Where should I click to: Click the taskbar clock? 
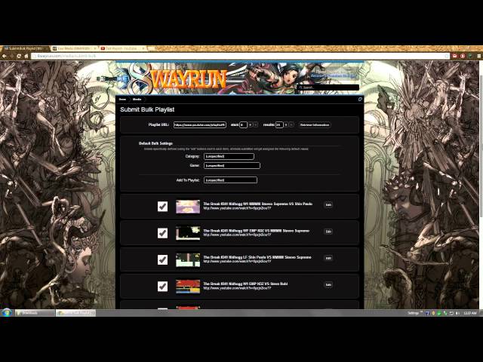pos(470,313)
